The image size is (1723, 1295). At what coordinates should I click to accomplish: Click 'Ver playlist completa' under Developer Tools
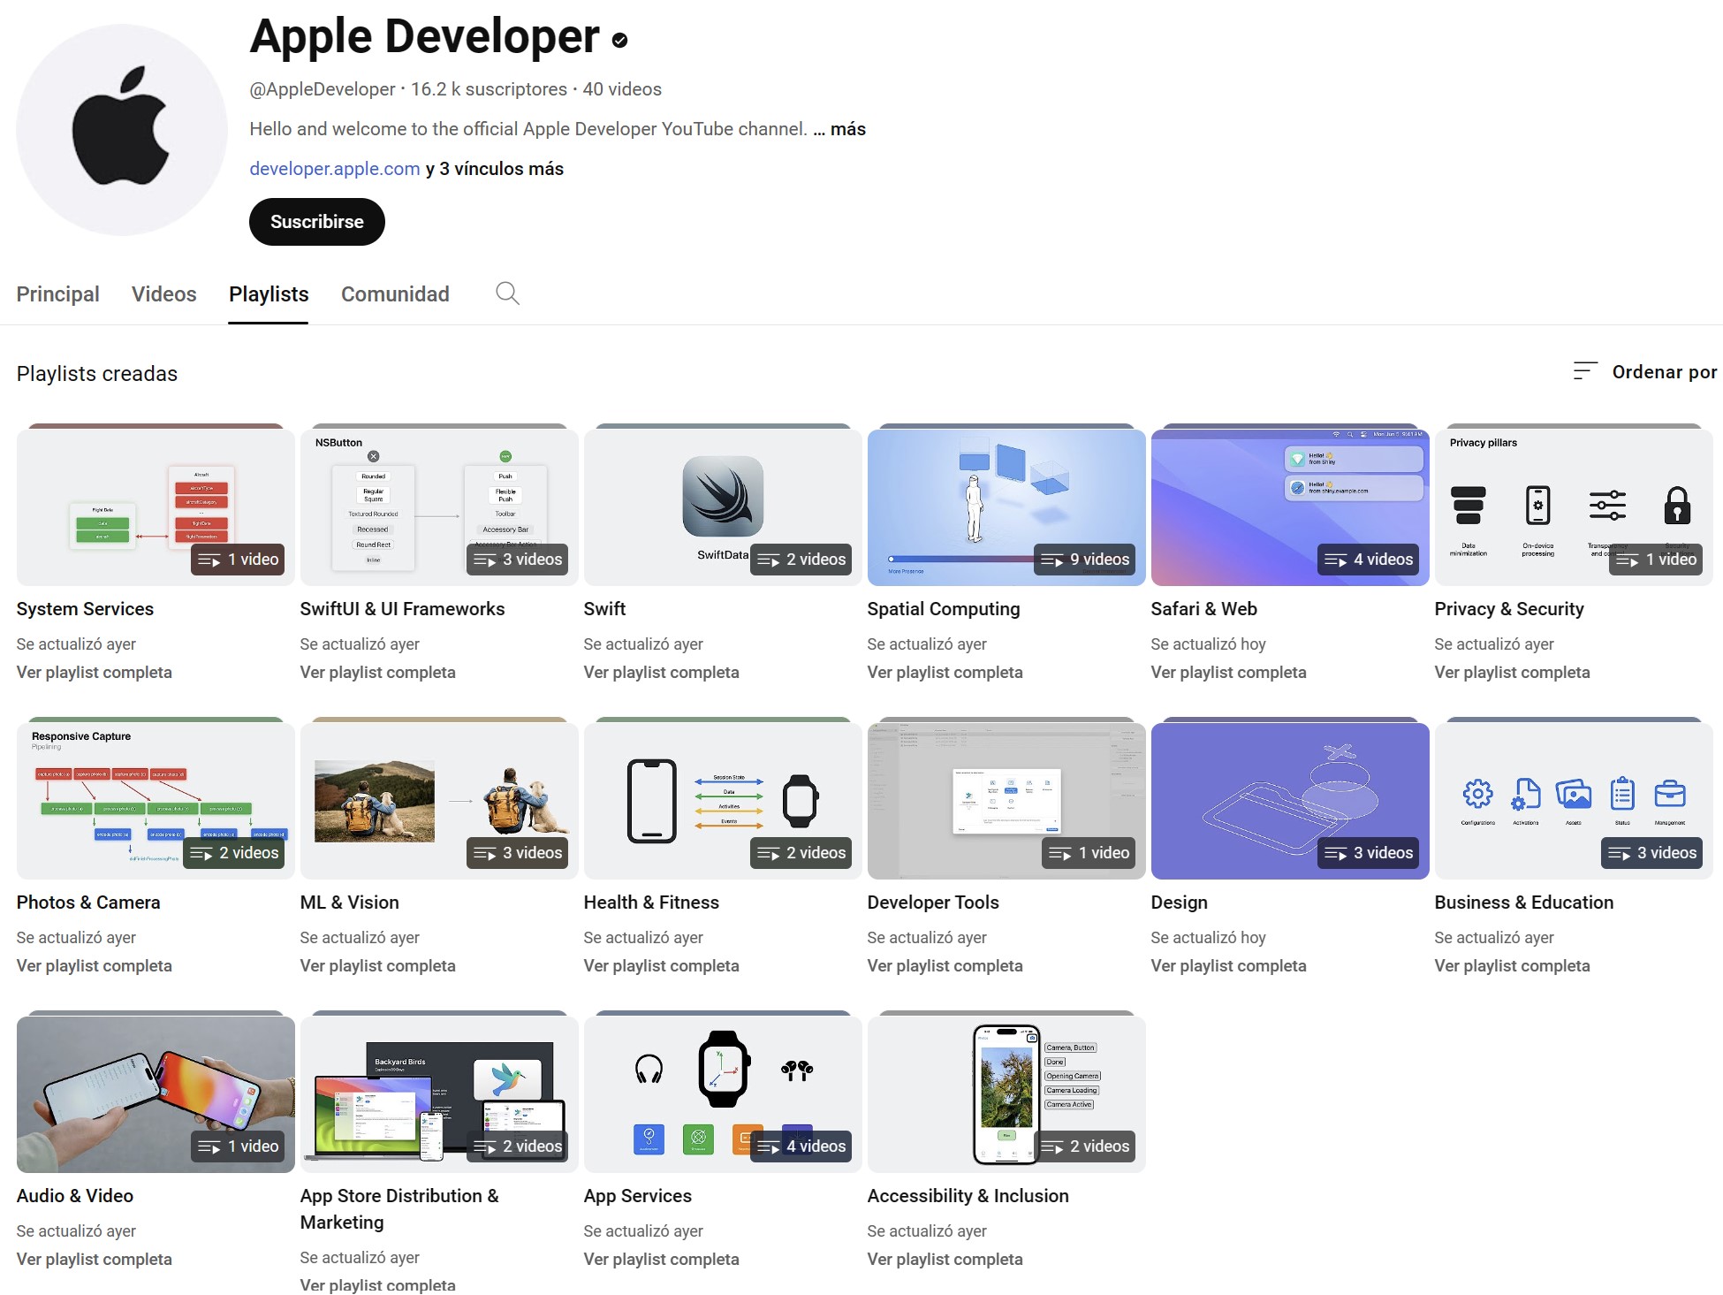(945, 966)
